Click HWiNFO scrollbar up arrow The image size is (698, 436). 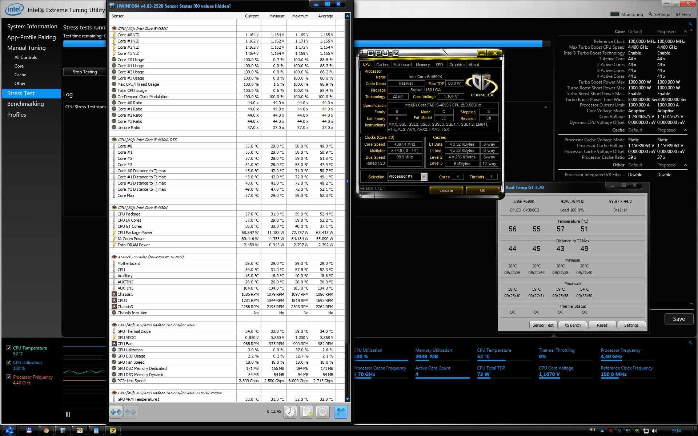click(x=347, y=16)
